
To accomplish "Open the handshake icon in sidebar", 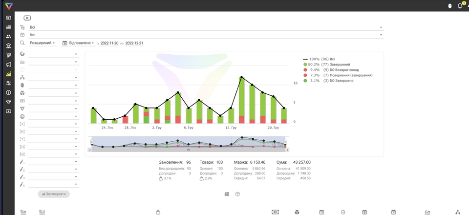I will 8,102.
